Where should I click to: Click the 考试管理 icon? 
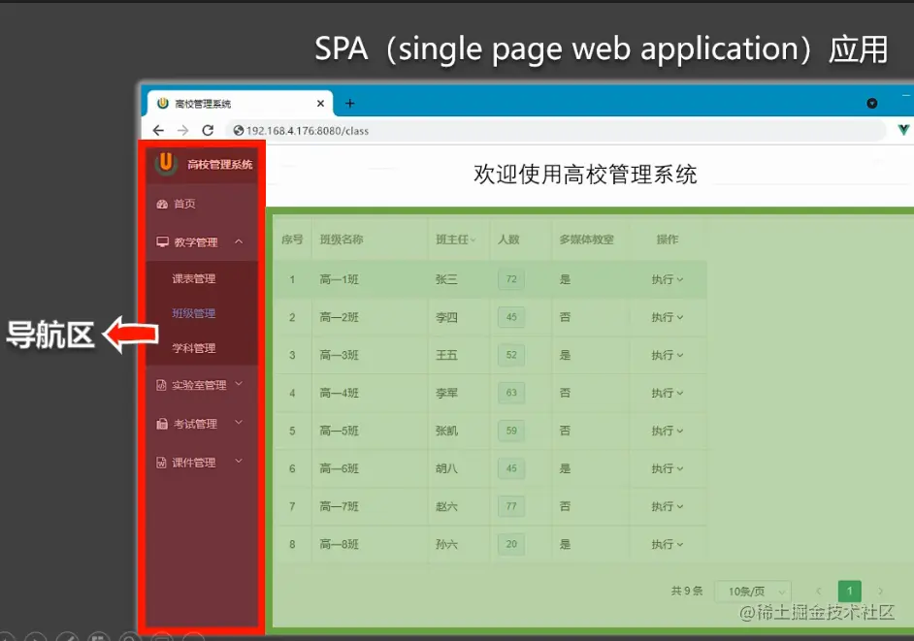[162, 424]
